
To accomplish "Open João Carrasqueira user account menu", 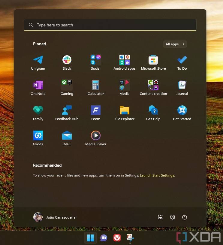I will 54,217.
